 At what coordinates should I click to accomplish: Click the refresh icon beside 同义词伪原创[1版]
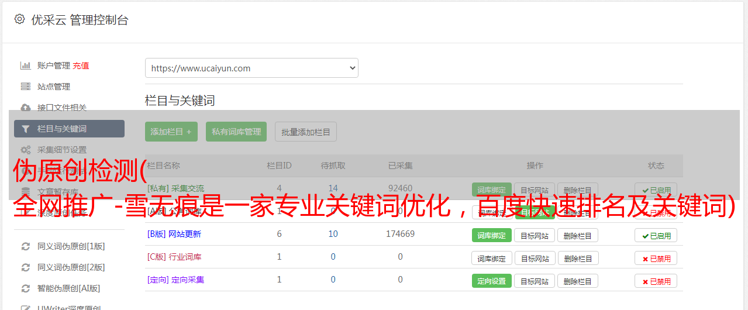pyautogui.click(x=26, y=246)
